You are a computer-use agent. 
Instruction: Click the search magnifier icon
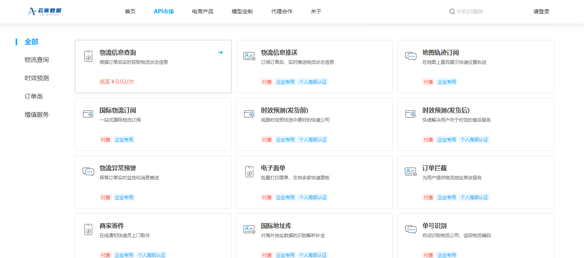(x=452, y=11)
